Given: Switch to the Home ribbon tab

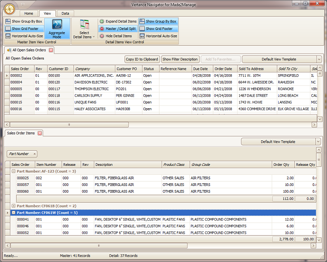Looking at the screenshot, I should 29,13.
